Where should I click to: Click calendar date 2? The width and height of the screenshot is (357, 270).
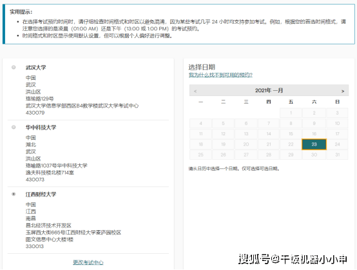point(314,113)
